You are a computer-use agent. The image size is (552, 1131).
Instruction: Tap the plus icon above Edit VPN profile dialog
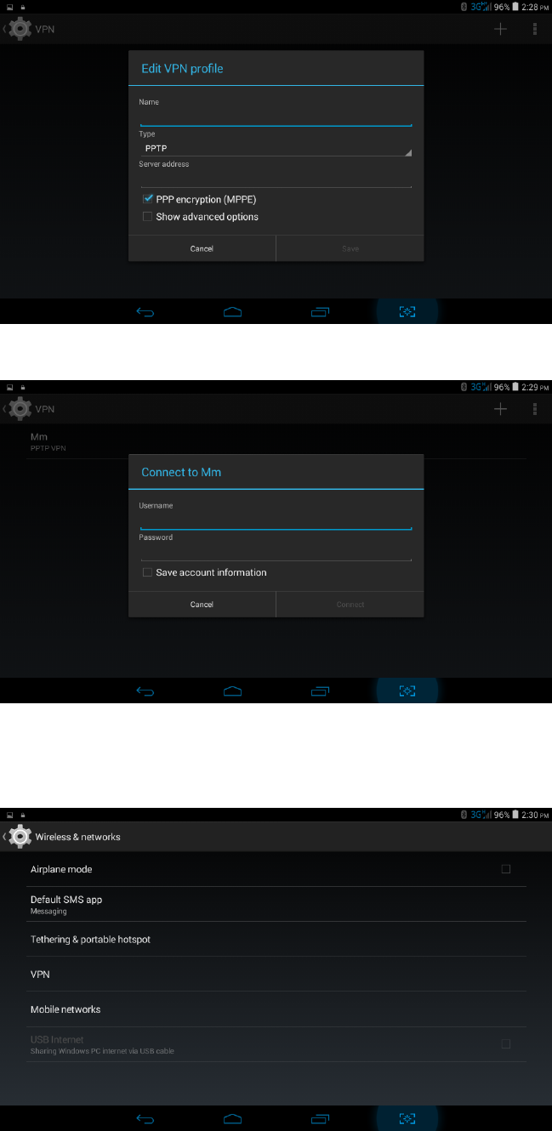pos(500,29)
